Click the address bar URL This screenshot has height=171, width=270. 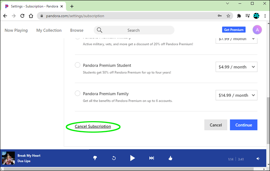75,16
